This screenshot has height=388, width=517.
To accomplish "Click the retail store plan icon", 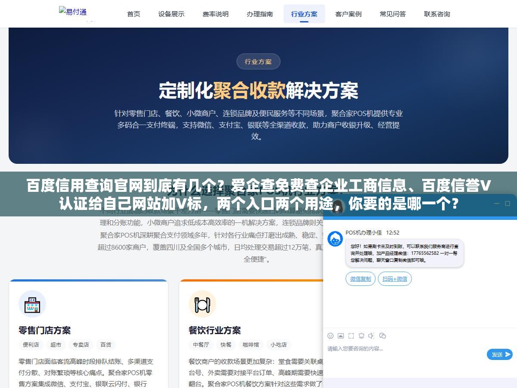I will [32, 304].
